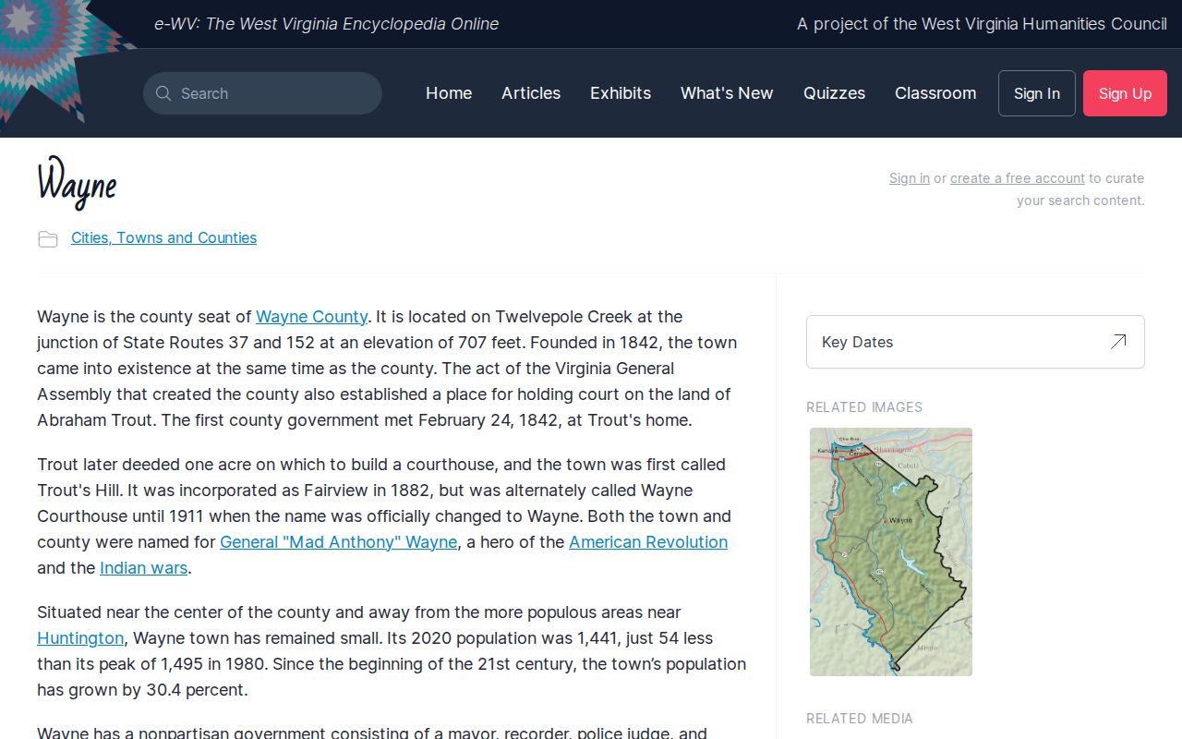Go to Articles in the navigation
The height and width of the screenshot is (739, 1182).
pyautogui.click(x=531, y=93)
